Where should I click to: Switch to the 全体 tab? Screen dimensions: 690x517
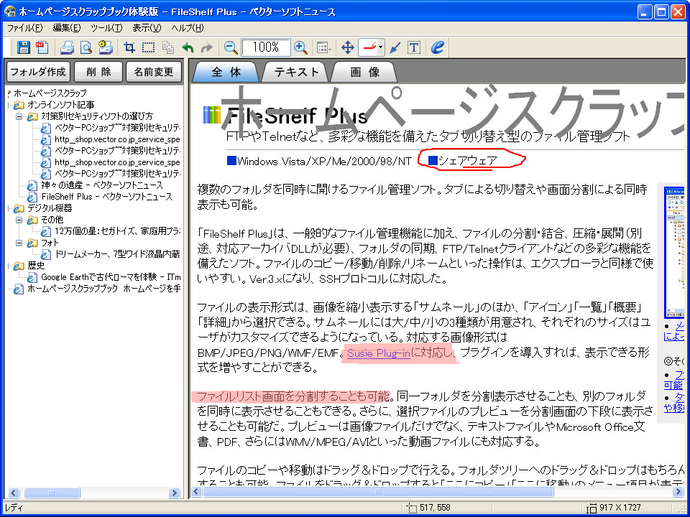tap(226, 72)
